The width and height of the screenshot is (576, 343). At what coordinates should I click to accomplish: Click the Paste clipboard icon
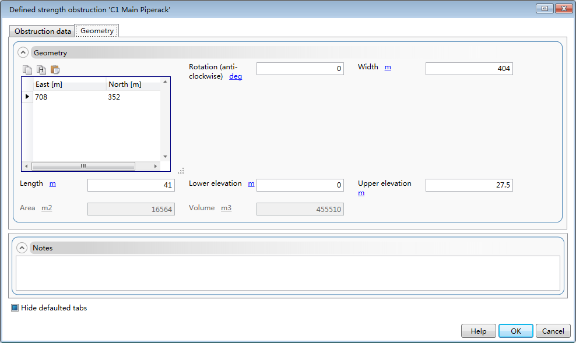pyautogui.click(x=55, y=70)
